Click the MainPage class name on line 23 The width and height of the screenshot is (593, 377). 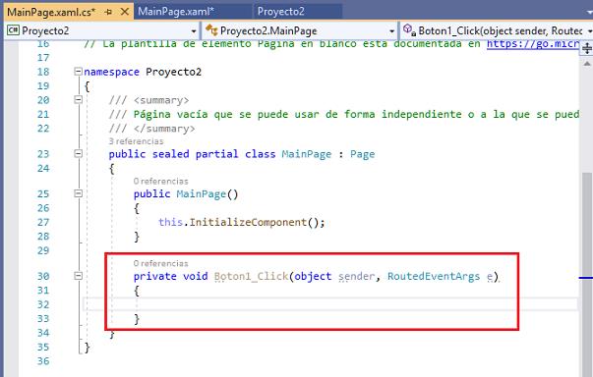point(306,154)
